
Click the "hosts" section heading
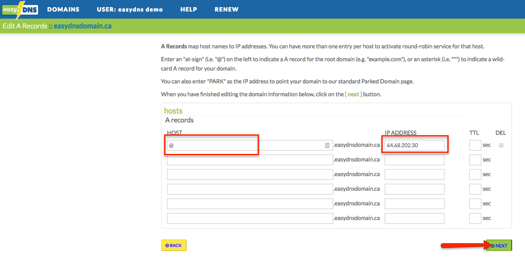(173, 110)
